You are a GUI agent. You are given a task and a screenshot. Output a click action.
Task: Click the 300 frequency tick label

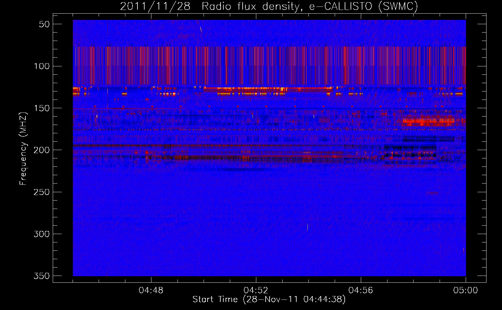coord(42,234)
